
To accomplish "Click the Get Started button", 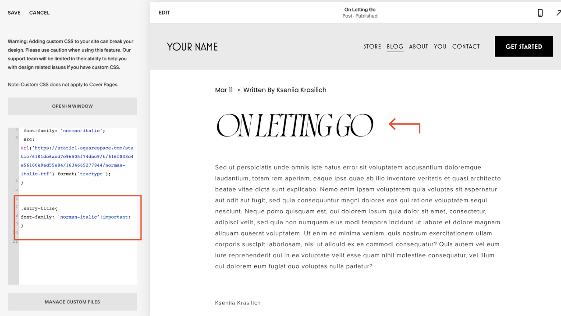I will tap(524, 47).
